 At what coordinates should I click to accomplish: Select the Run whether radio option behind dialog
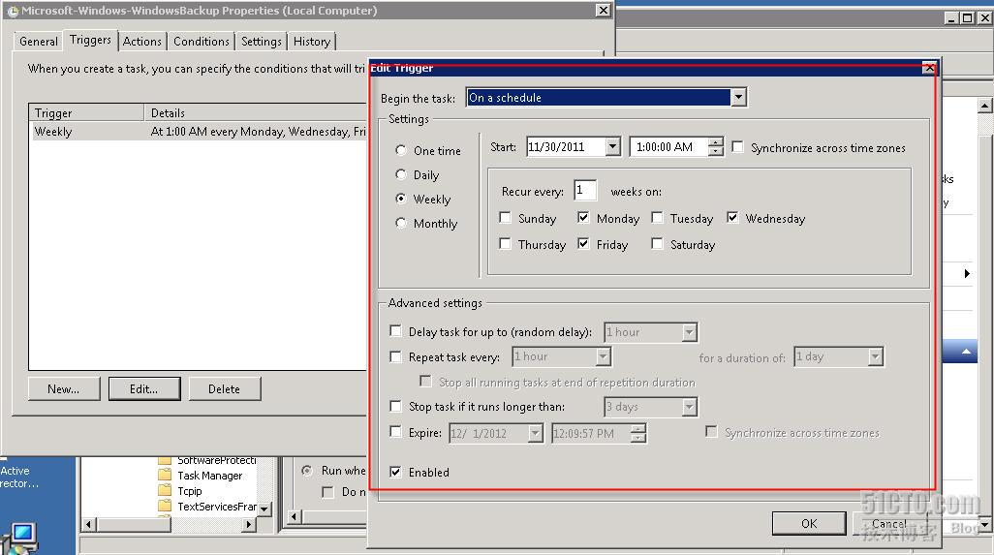click(x=307, y=471)
